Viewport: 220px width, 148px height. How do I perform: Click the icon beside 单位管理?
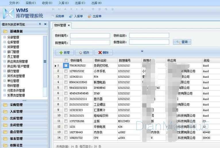tap(5, 81)
